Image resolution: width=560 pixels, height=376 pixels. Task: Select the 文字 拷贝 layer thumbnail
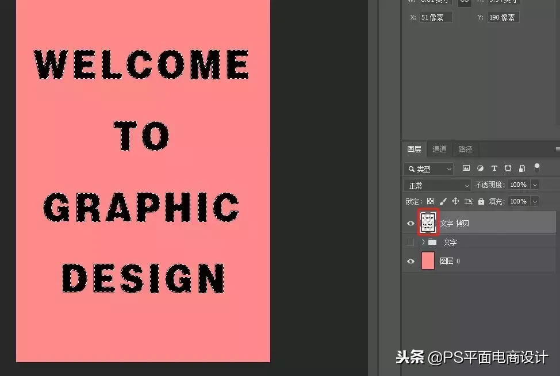[428, 222]
